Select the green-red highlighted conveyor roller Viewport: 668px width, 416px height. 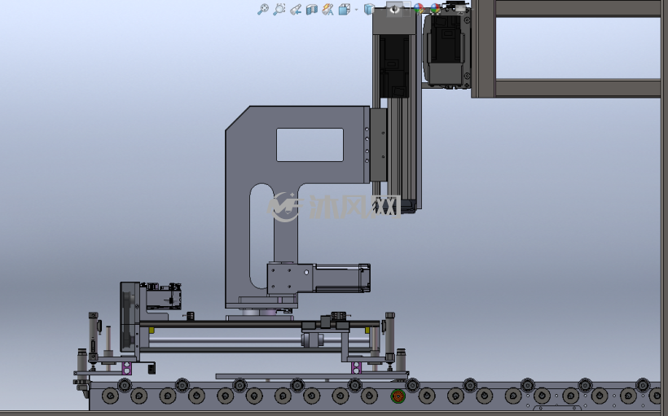coord(398,396)
